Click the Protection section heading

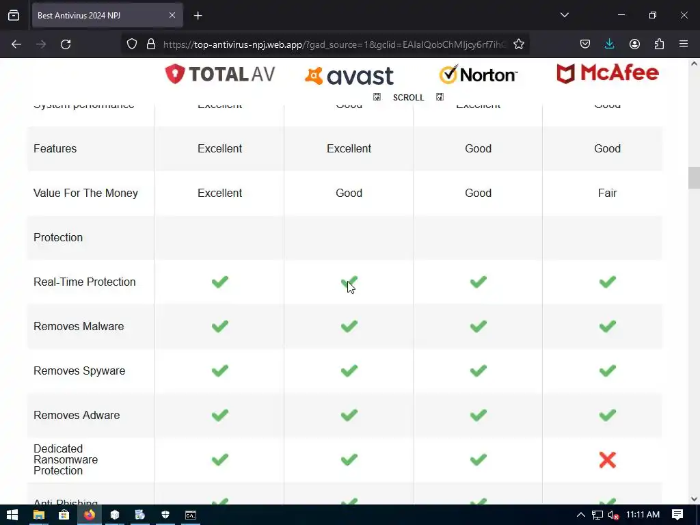point(58,237)
